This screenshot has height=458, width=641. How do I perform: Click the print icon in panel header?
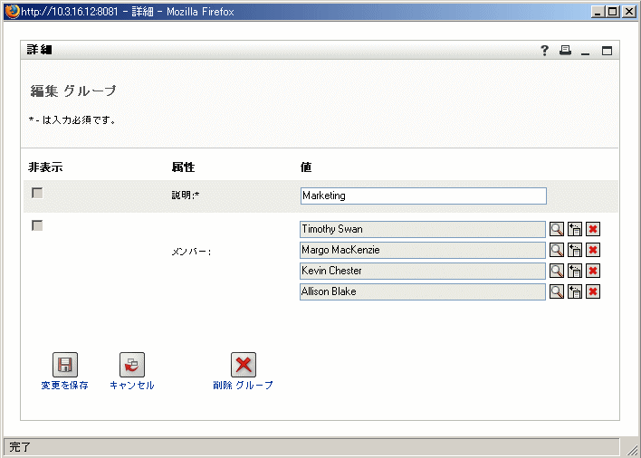tap(565, 51)
